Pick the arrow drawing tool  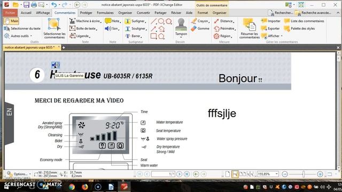tap(153, 28)
